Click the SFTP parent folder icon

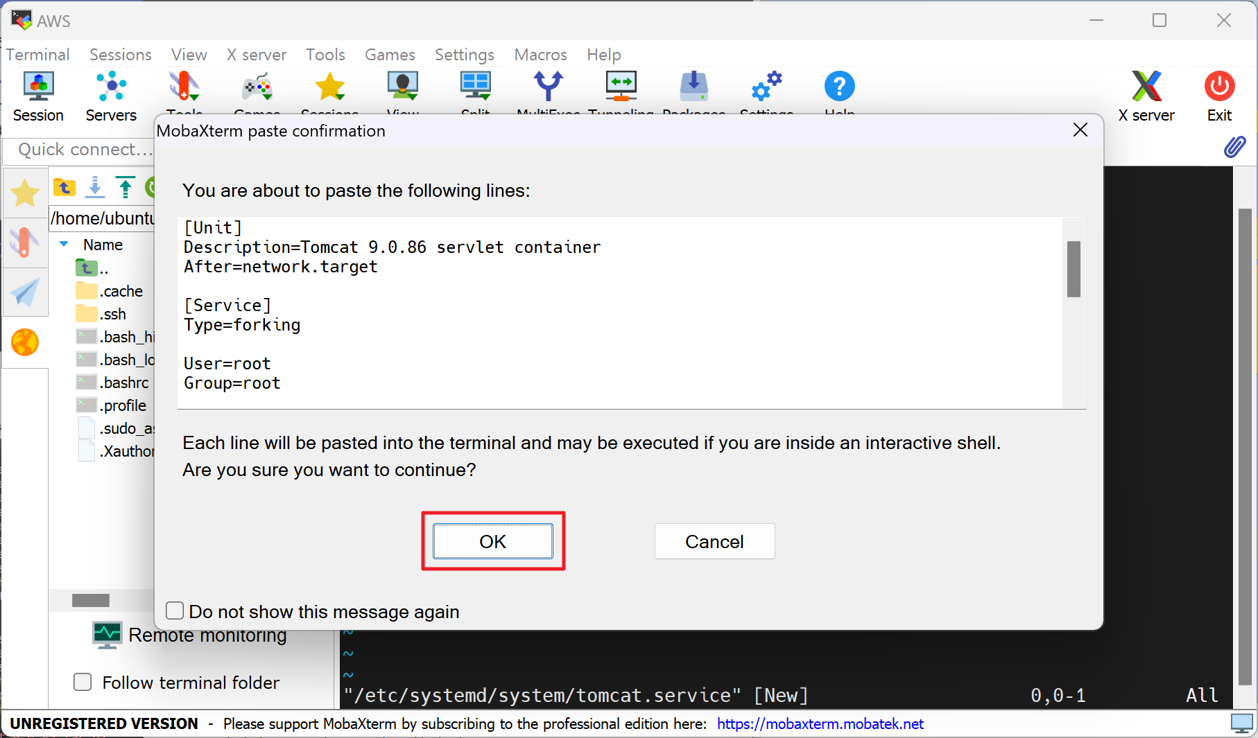(x=64, y=187)
